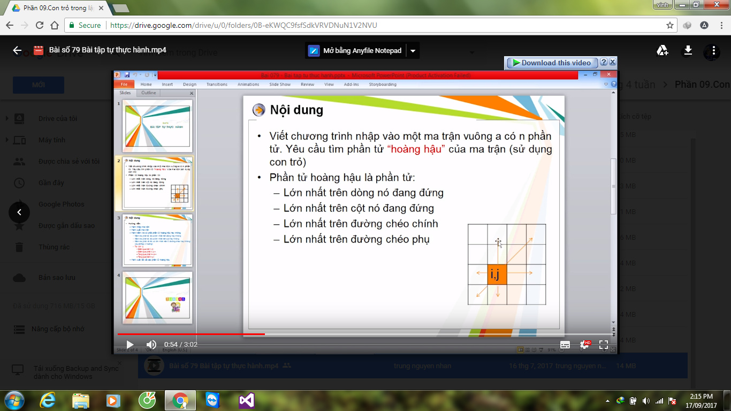Viewport: 731px width, 411px height.
Task: Switch the video to fullscreen
Action: (604, 345)
